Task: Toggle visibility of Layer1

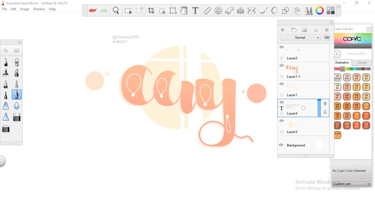Action: (x=282, y=84)
